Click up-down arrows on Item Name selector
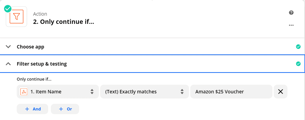Viewport: 305px width, 120px height. 92,92
